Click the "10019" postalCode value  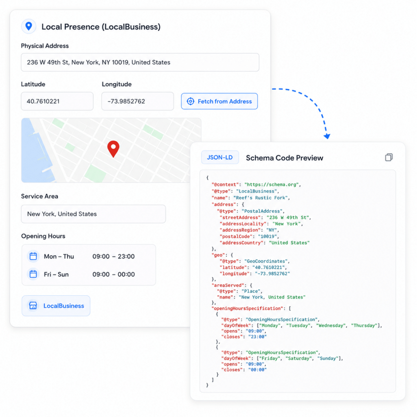pyautogui.click(x=267, y=237)
